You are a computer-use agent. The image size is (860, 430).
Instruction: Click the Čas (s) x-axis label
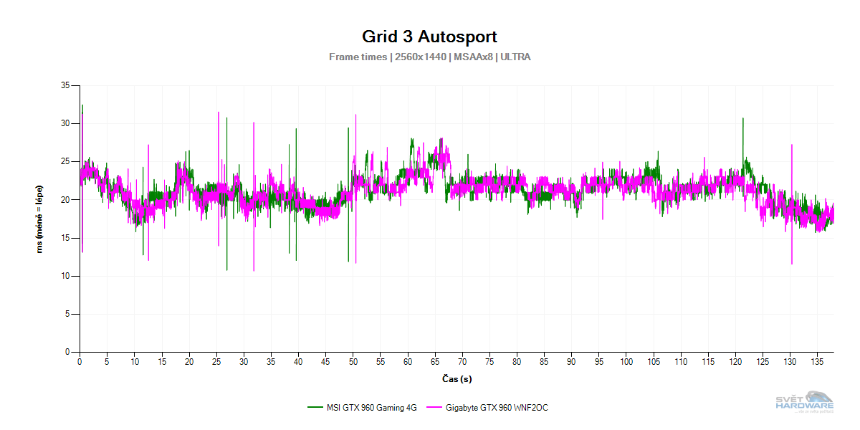click(457, 378)
